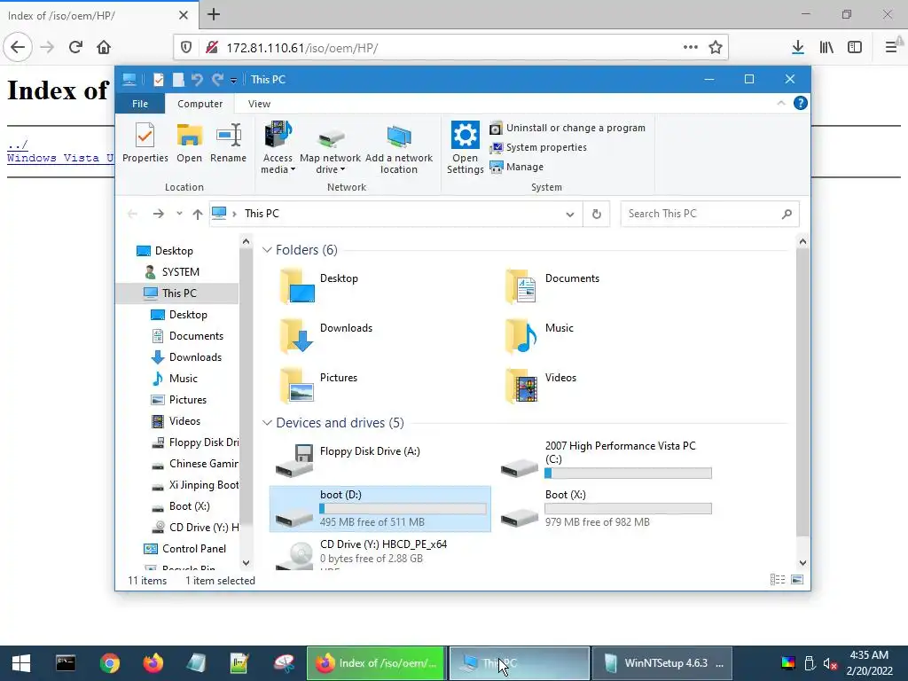Select Chinese Gaming drive in navigation pane
The image size is (908, 681).
(203, 464)
